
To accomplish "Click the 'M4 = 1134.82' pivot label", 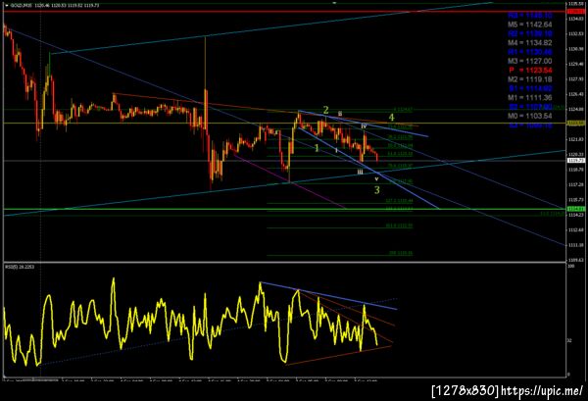I will pyautogui.click(x=529, y=43).
